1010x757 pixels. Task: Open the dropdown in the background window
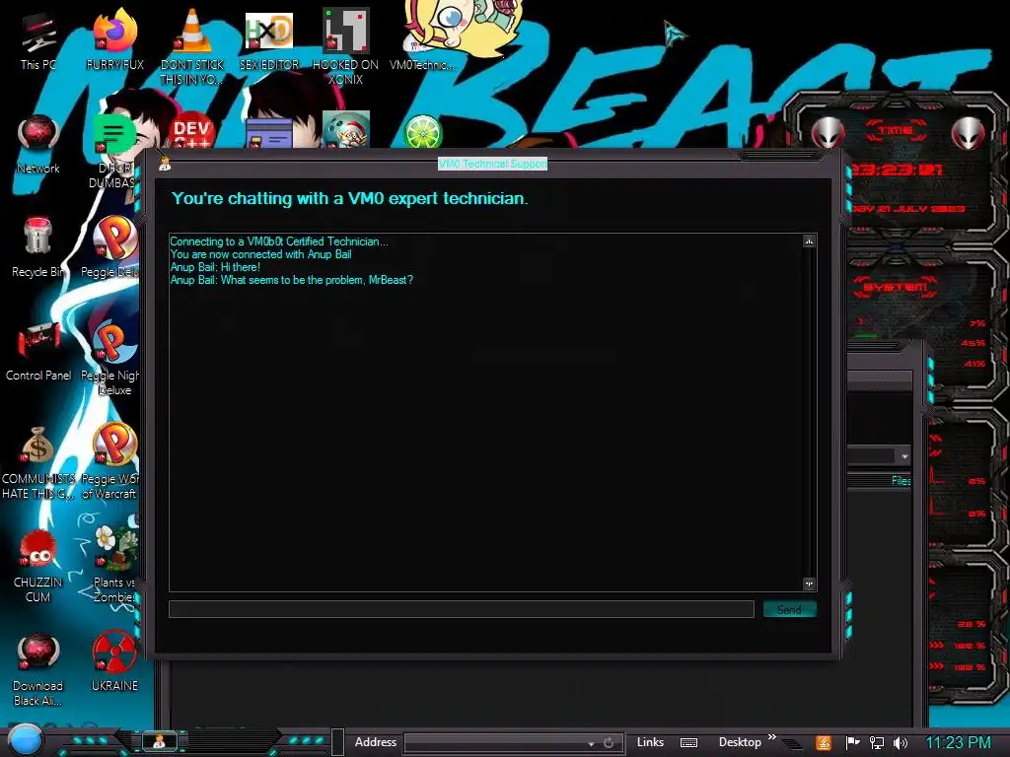click(x=904, y=455)
